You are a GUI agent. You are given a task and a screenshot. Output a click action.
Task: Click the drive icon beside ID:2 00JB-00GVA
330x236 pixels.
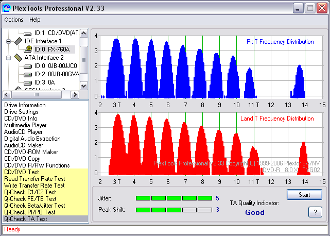point(28,75)
